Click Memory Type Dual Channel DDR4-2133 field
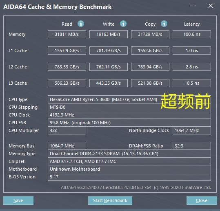Image resolution: width=220 pixels, height=211 pixels. coord(129,154)
